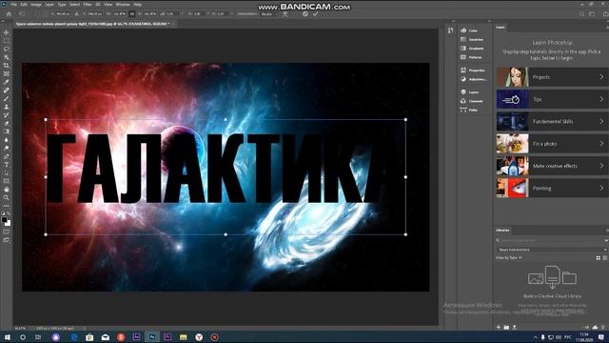
Task: Select the Magic Wand selection tool
Action: [x=7, y=57]
